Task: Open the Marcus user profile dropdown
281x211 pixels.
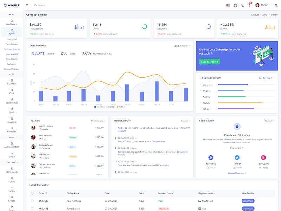Action: (263, 5)
